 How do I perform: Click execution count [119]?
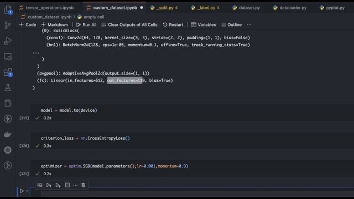(24, 118)
